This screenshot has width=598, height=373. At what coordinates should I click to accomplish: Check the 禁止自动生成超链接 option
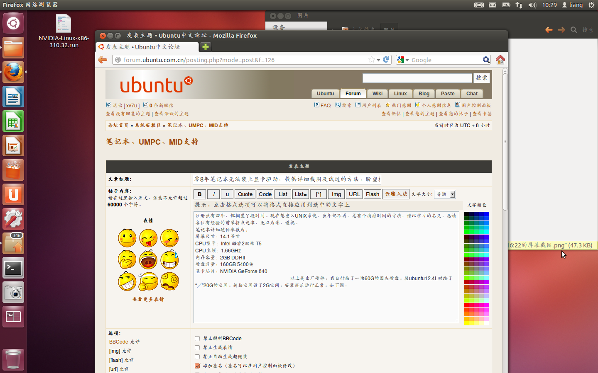pos(197,357)
